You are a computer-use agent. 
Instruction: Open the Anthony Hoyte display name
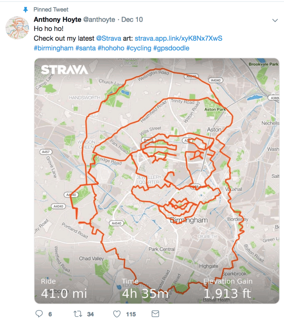(x=58, y=20)
